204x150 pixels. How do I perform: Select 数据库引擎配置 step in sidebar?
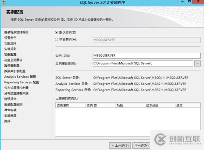pos(15,71)
